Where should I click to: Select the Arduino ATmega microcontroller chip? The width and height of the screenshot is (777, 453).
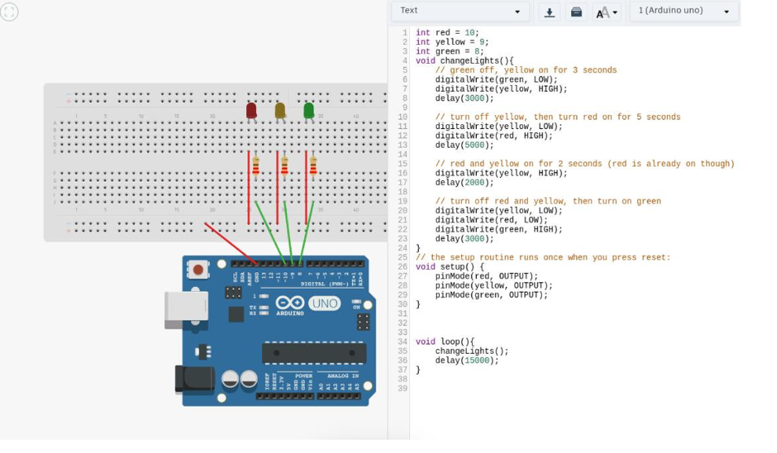click(314, 353)
